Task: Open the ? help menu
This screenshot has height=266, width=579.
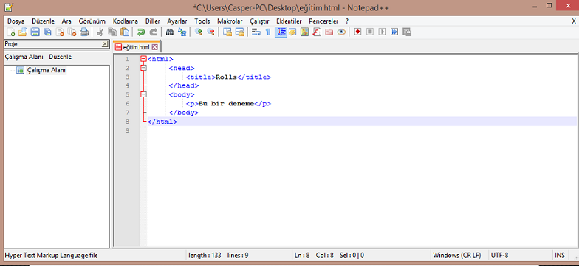Action: 347,21
